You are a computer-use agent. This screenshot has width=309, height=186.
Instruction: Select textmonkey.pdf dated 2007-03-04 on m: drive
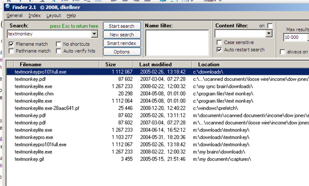pos(158,123)
